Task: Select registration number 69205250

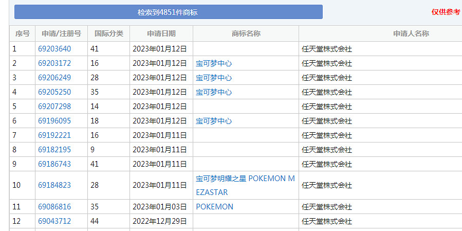Action: click(54, 92)
